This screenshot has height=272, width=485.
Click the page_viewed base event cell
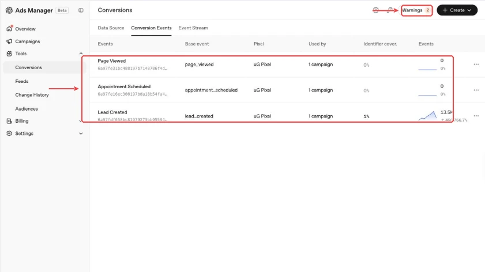tap(199, 65)
